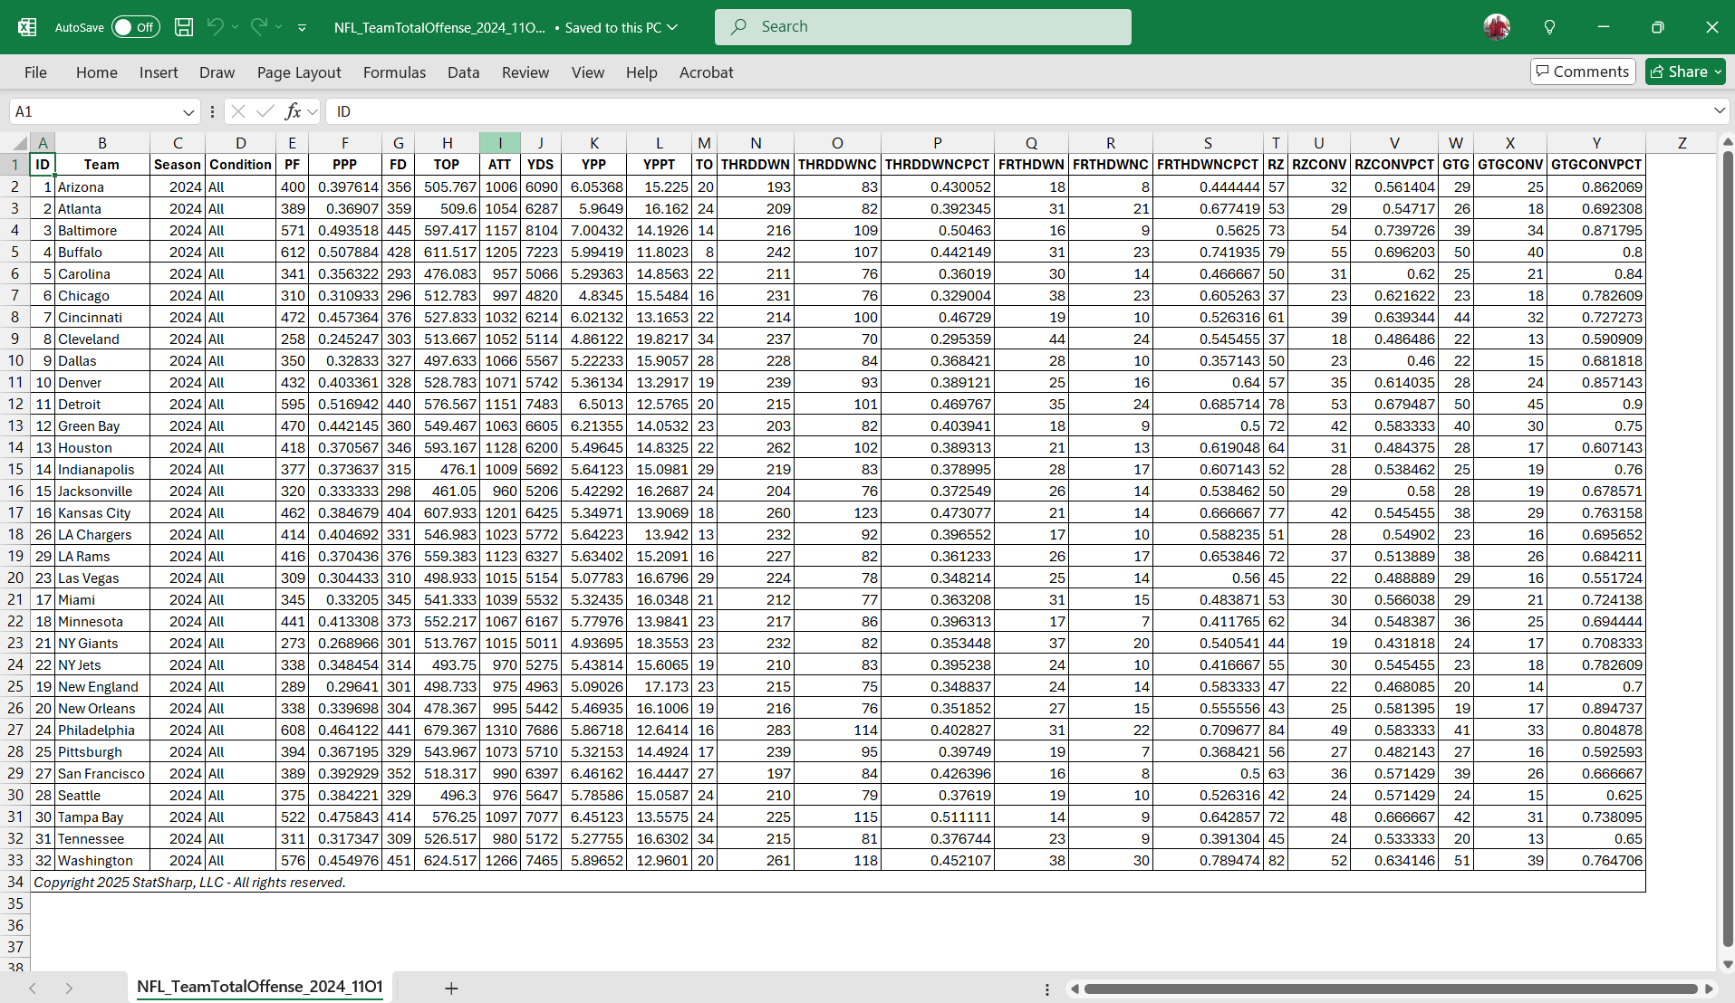The height and width of the screenshot is (1003, 1735).
Task: Click the vertical scrollbar up arrow
Action: (x=1727, y=141)
